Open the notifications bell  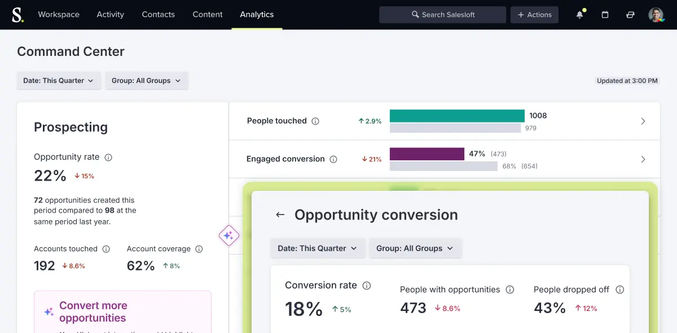(x=580, y=15)
